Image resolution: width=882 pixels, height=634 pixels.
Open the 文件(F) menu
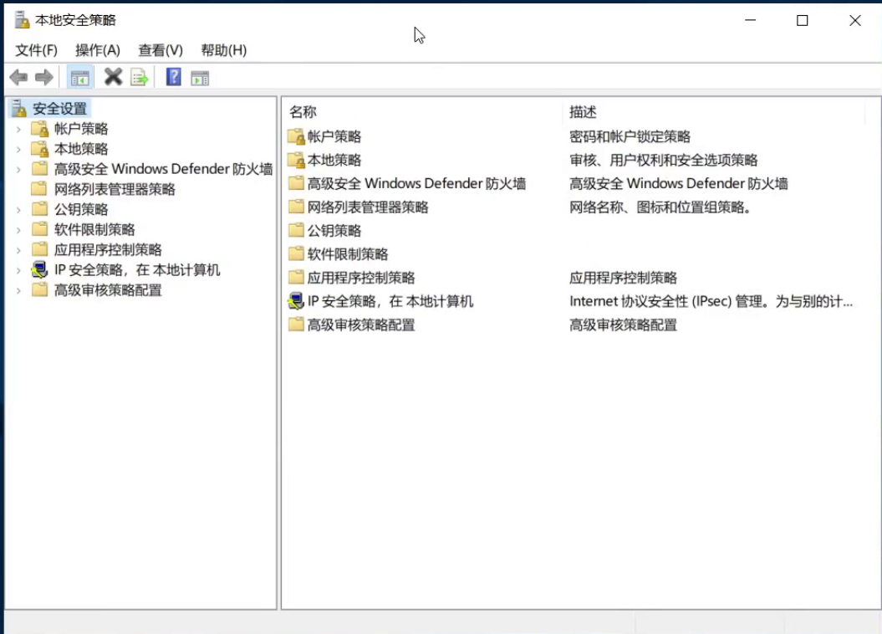(36, 50)
